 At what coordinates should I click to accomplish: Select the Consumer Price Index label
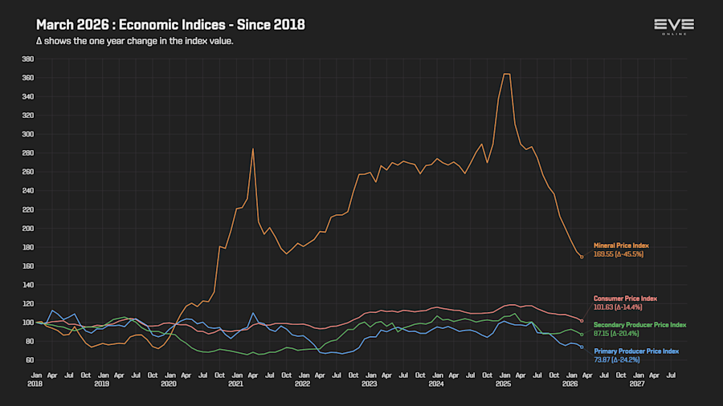coord(625,298)
